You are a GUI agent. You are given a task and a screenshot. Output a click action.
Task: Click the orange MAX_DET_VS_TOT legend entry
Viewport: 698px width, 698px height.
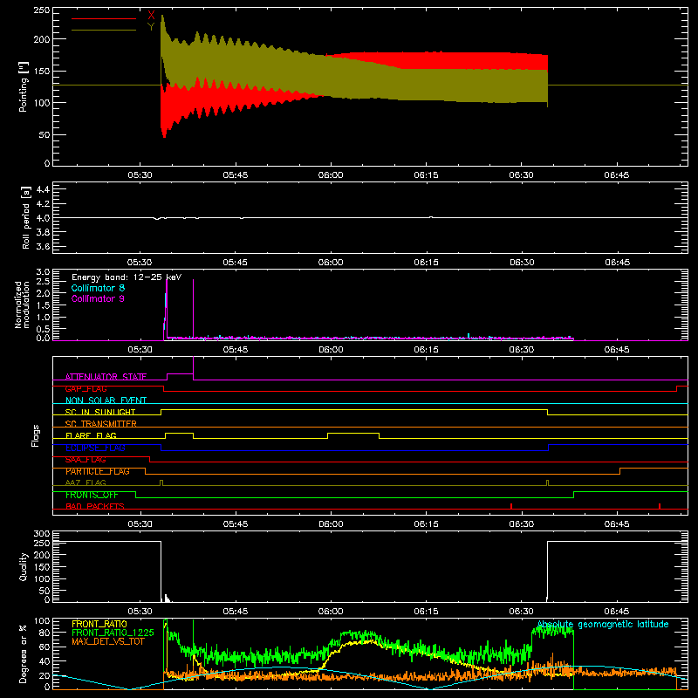107,641
